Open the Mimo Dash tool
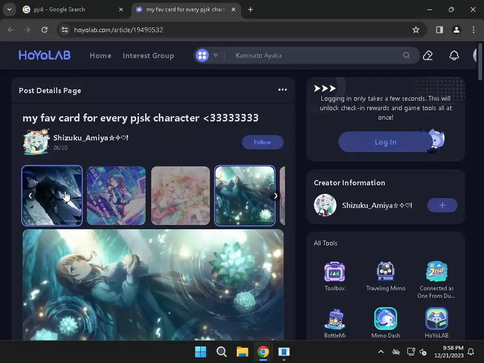The image size is (484, 363). [x=386, y=323]
